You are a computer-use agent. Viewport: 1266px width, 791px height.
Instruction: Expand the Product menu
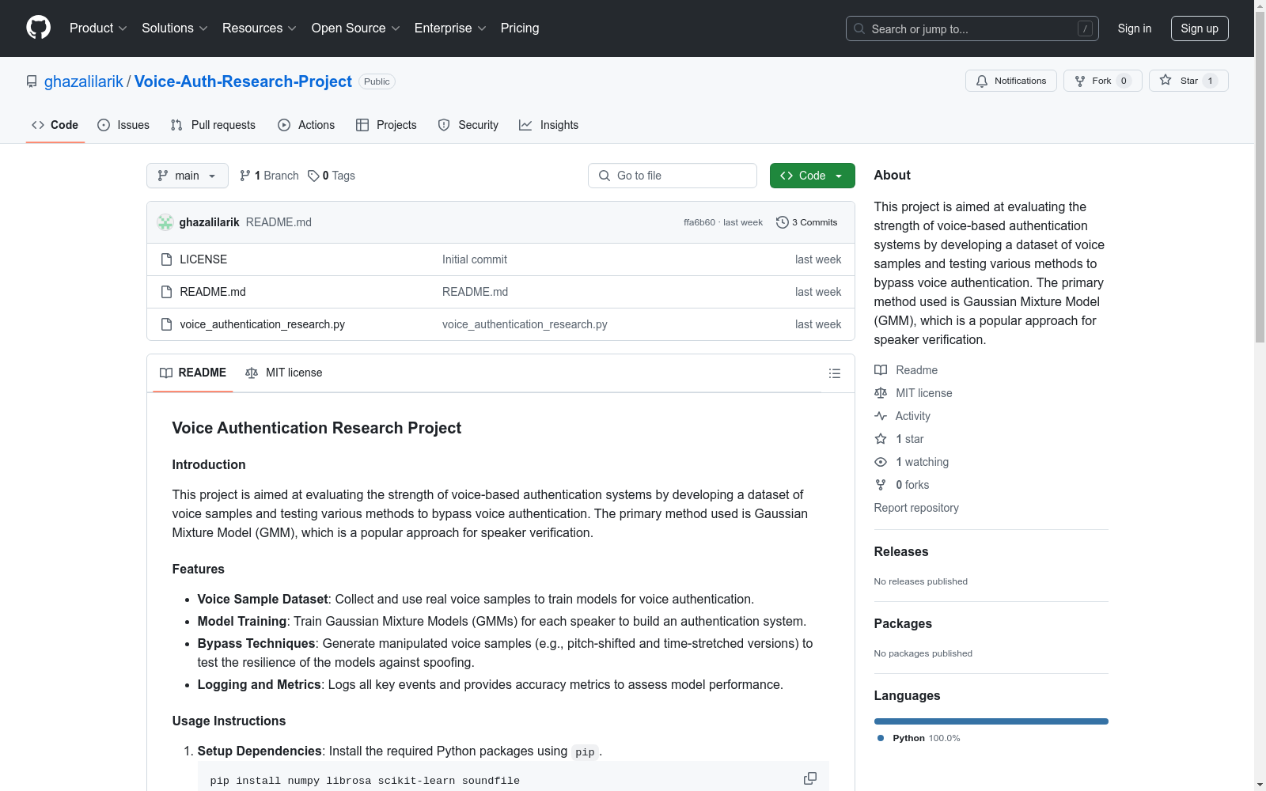click(98, 28)
